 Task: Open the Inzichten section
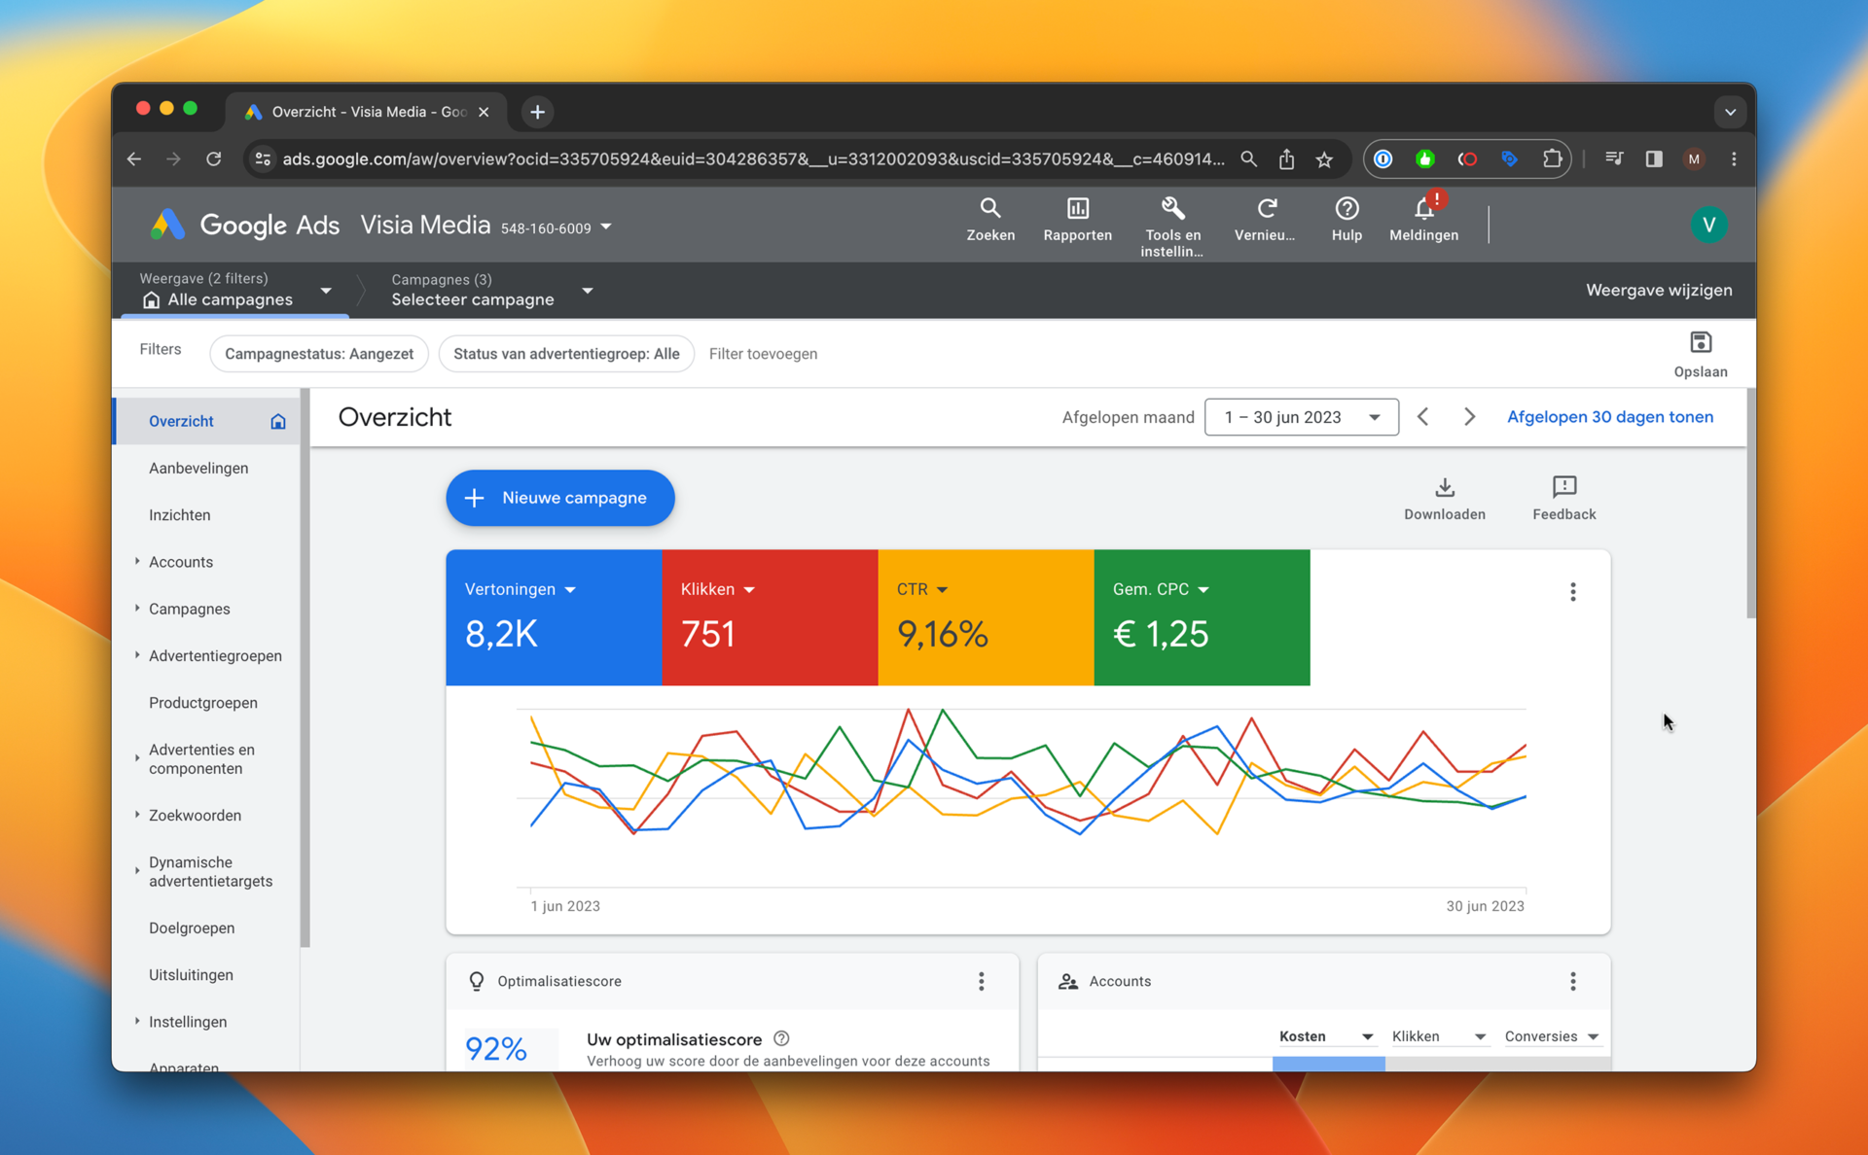click(179, 514)
